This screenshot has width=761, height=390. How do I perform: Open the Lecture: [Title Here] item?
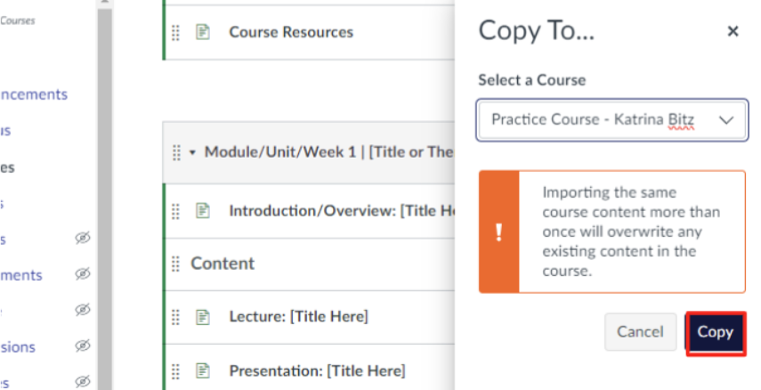tap(298, 316)
